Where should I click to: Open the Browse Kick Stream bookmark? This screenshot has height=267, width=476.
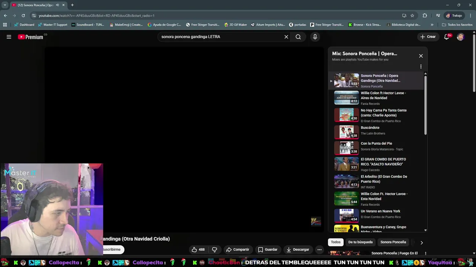click(x=365, y=25)
